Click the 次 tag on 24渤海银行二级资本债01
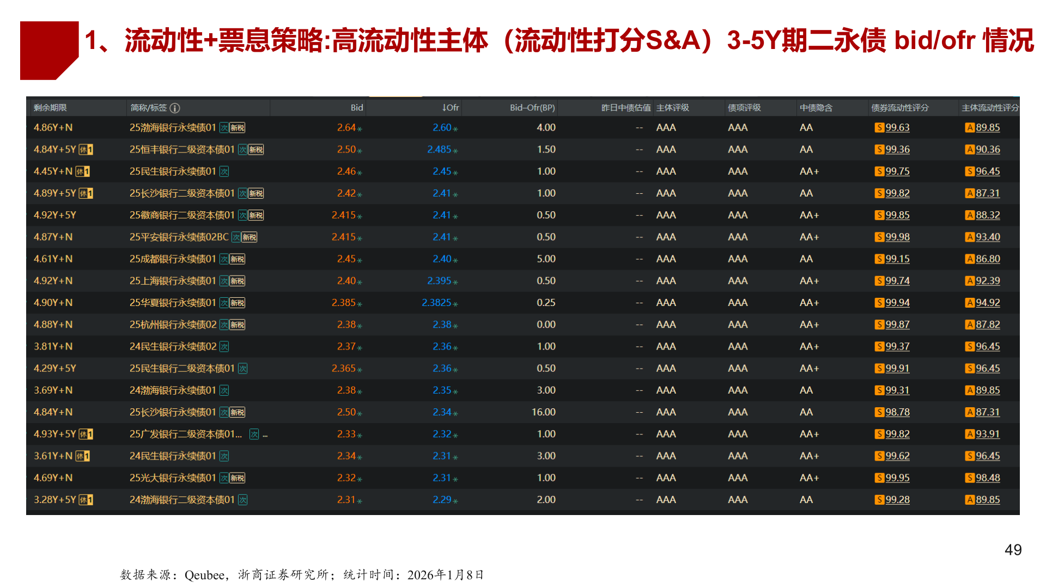 coord(242,499)
